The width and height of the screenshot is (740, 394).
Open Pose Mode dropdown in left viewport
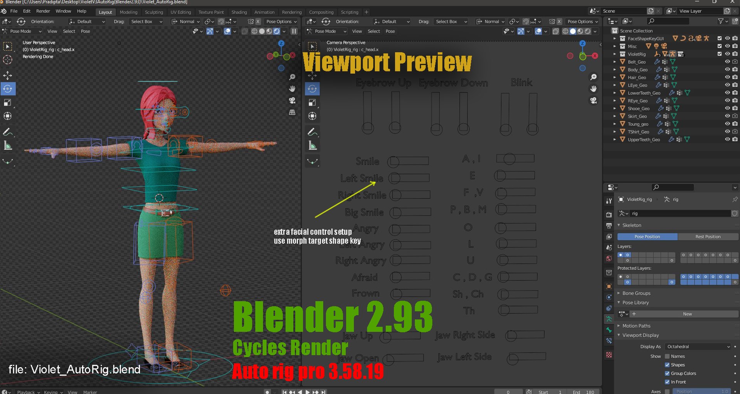(x=22, y=31)
